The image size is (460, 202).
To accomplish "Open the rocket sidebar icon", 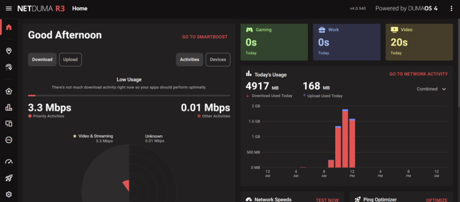I will 9,178.
